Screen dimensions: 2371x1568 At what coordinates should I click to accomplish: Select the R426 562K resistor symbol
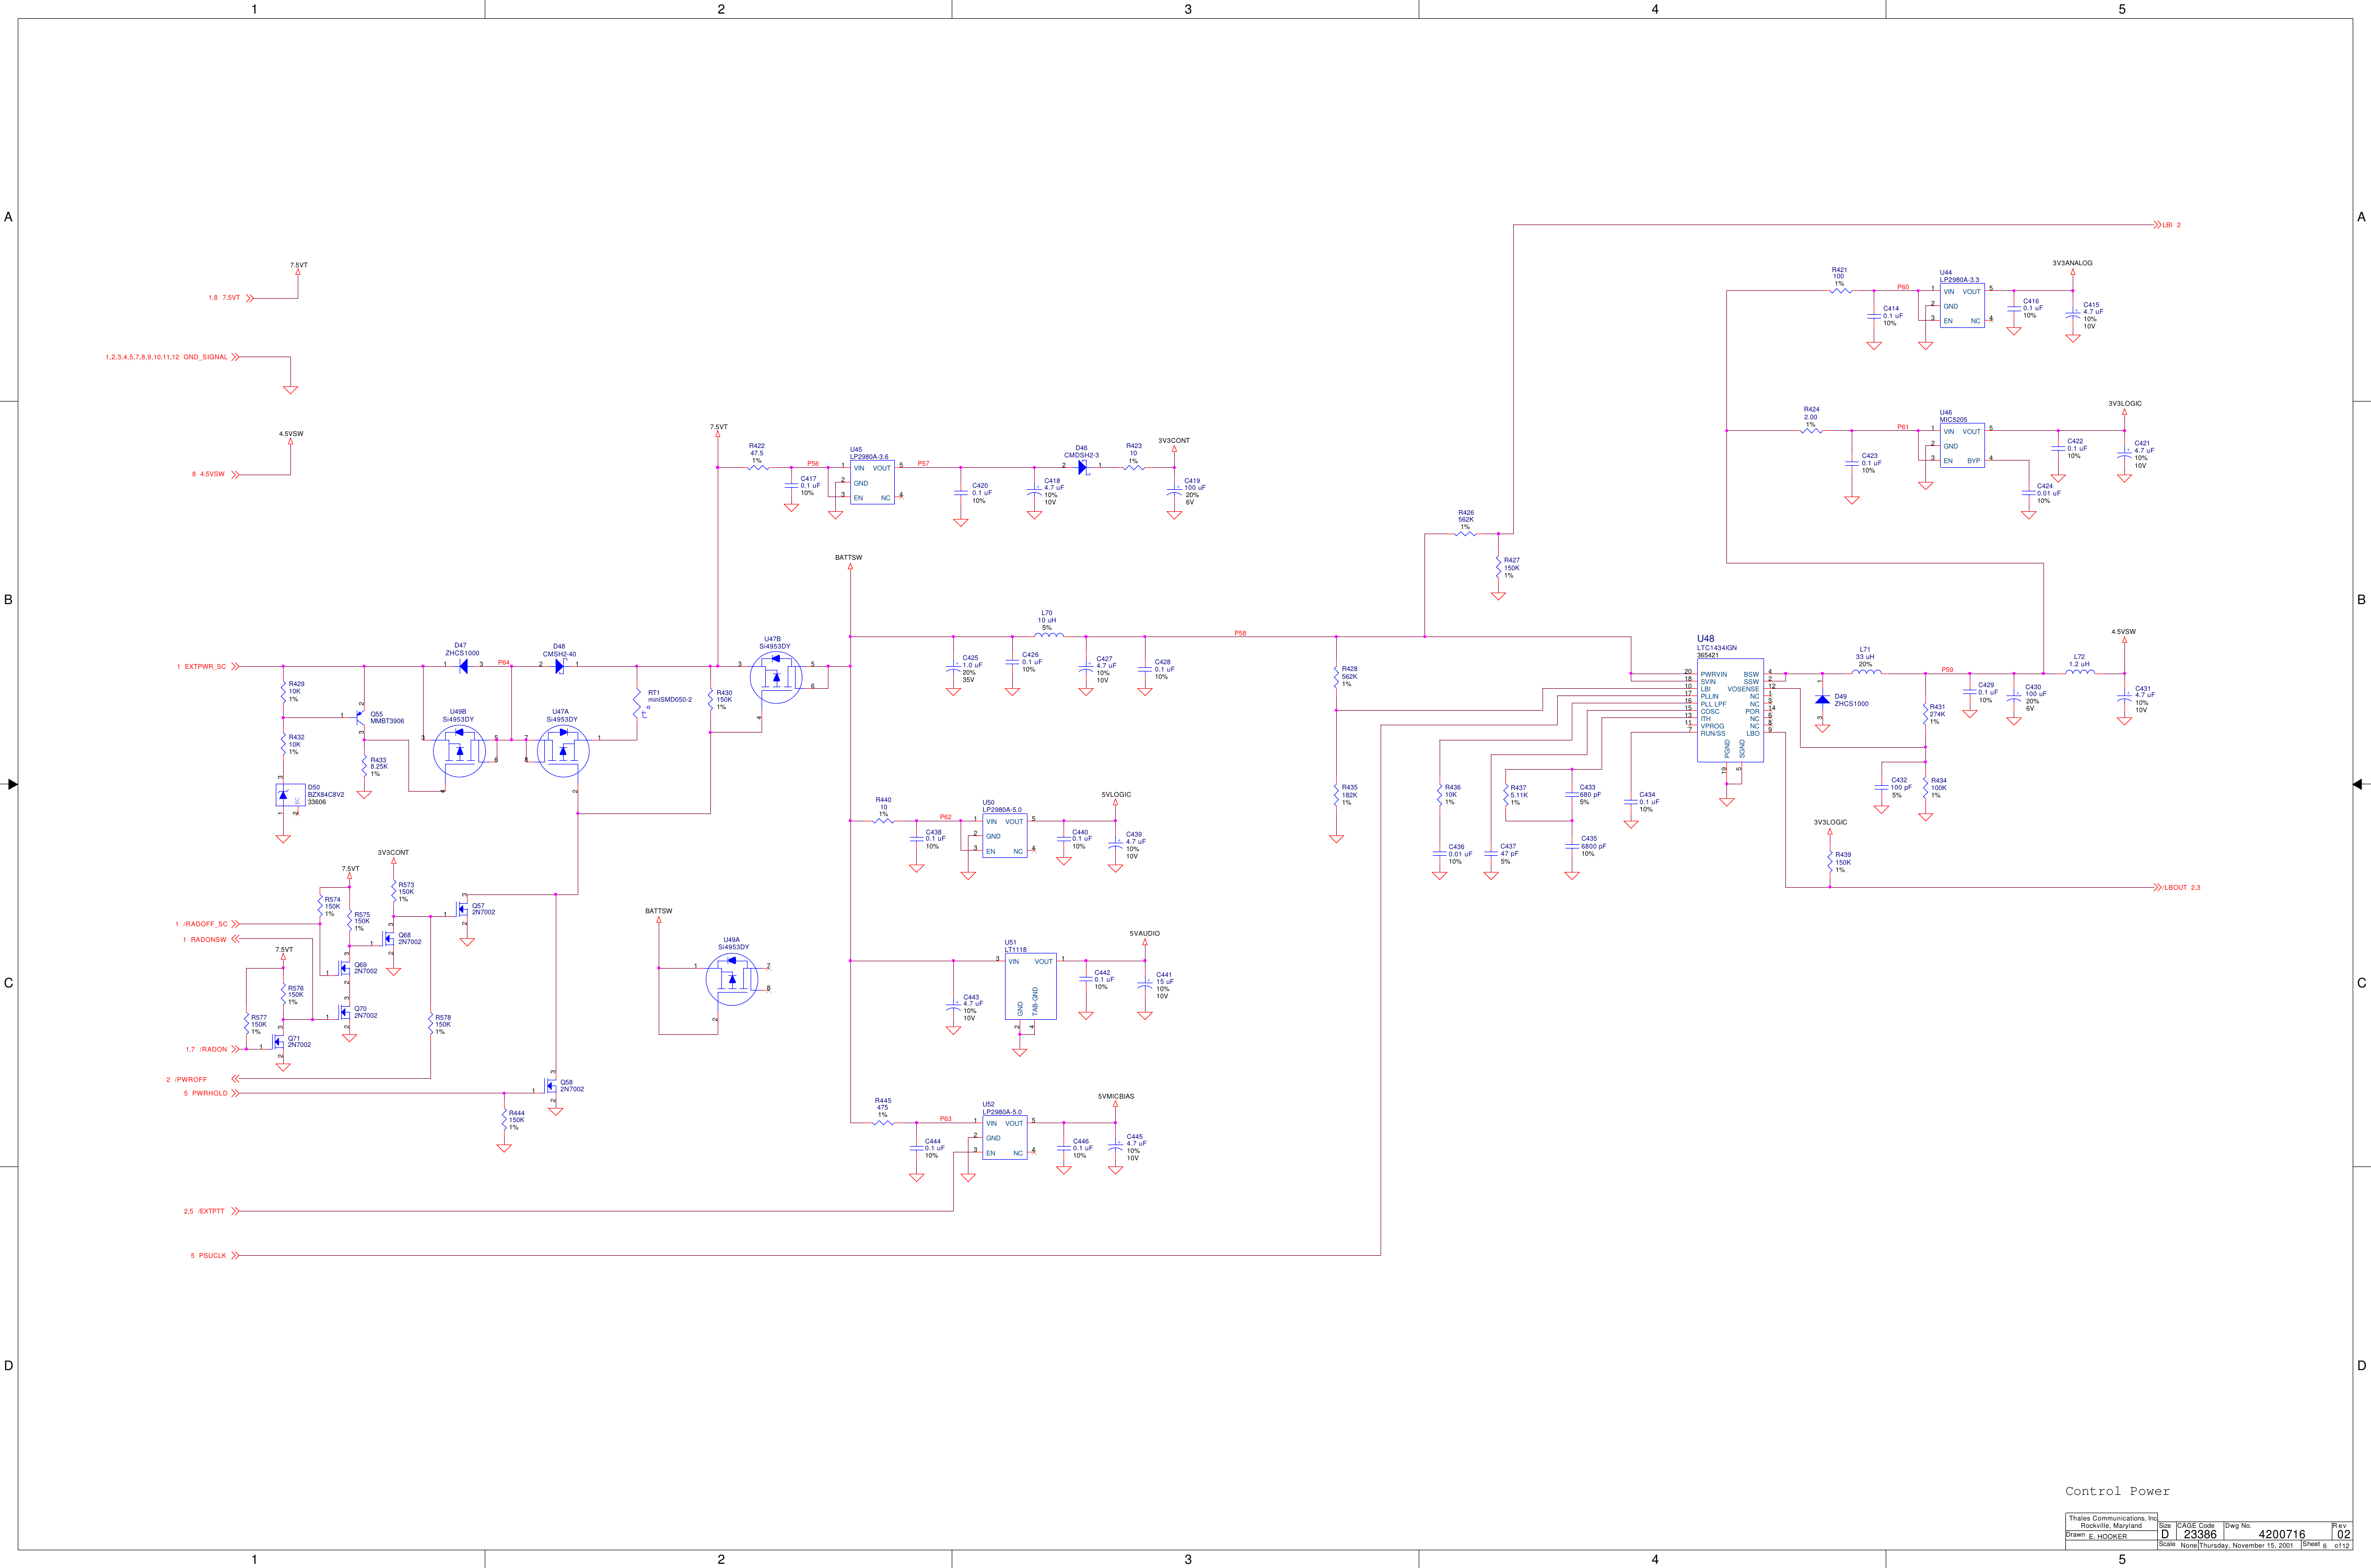click(x=1465, y=534)
